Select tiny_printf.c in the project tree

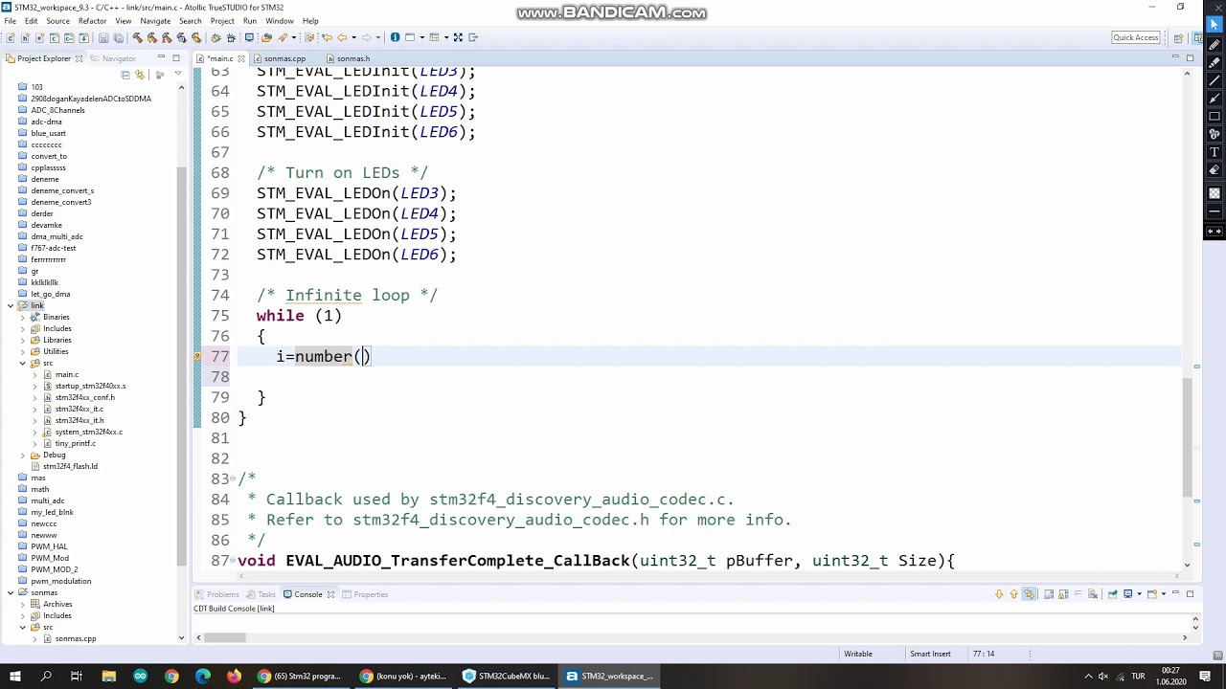(x=75, y=443)
